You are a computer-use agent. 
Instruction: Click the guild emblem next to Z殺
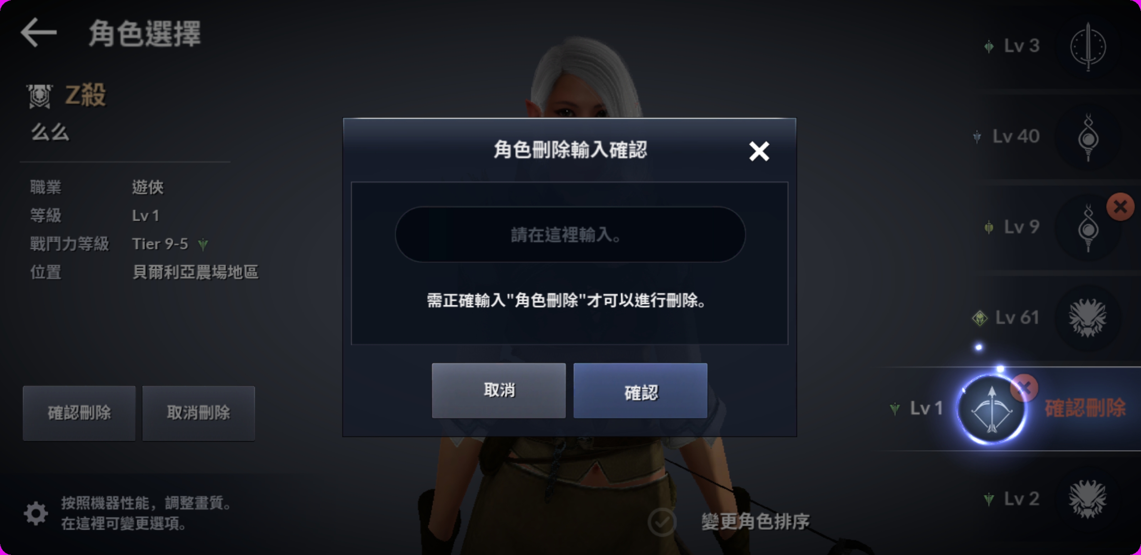point(39,96)
